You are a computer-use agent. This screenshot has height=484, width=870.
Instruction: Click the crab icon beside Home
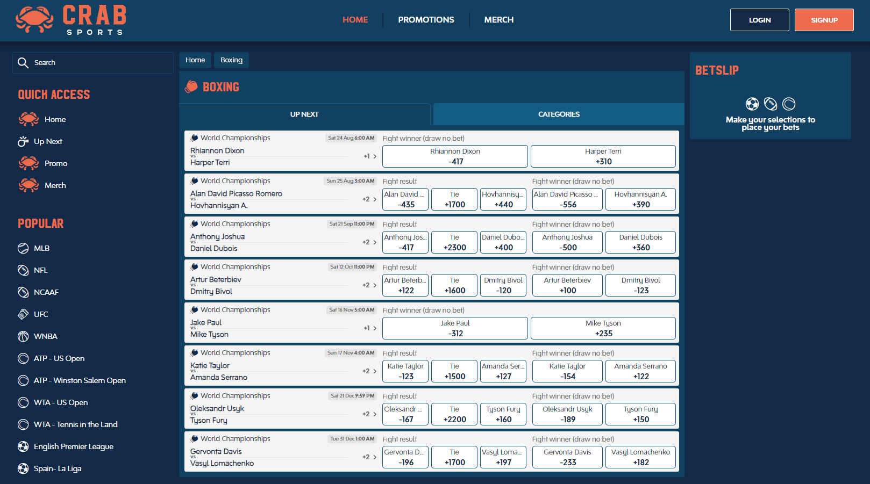28,119
